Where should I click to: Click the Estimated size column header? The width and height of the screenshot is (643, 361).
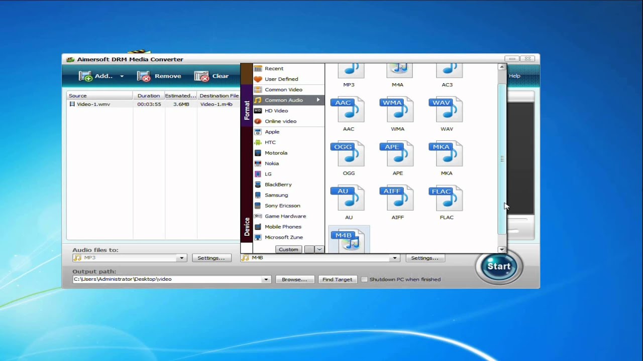[x=181, y=96]
